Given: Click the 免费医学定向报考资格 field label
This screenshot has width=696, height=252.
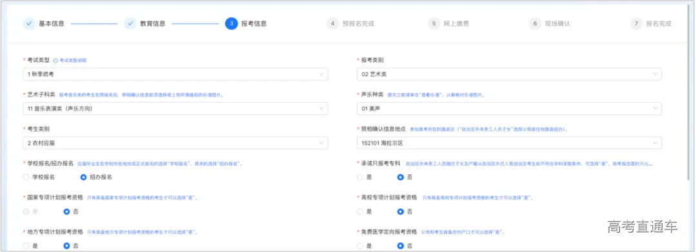Looking at the screenshot, I should coord(389,231).
